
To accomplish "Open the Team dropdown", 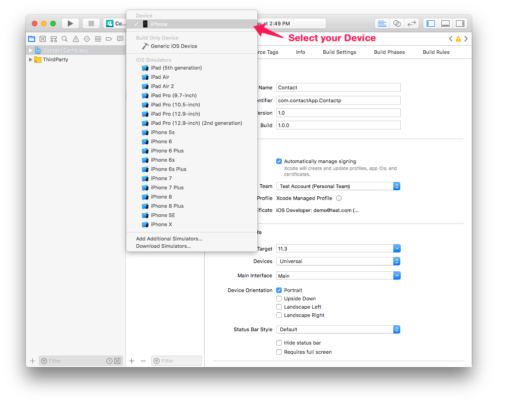I will [x=338, y=186].
